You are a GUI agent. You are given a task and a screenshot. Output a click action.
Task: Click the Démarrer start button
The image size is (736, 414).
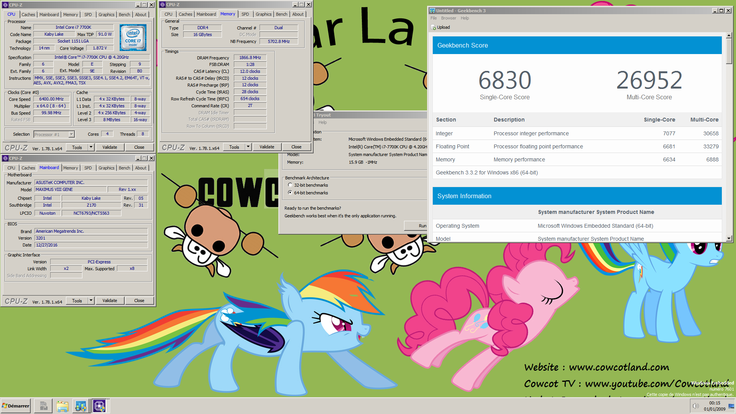(16, 406)
